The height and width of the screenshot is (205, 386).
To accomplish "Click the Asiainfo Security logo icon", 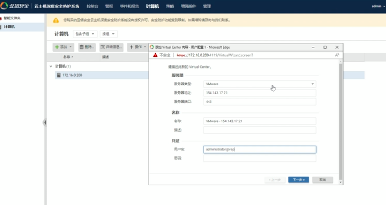I will tap(4, 6).
